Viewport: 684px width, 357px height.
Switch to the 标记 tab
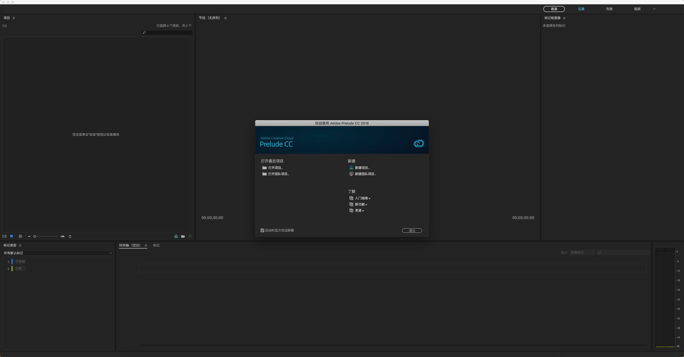(x=156, y=245)
